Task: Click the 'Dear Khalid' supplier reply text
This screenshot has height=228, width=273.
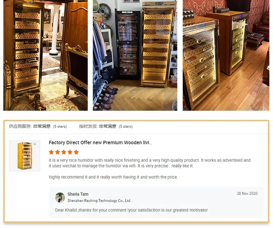Action: coord(131,210)
